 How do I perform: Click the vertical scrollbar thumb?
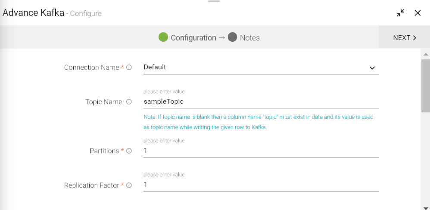click(426, 85)
